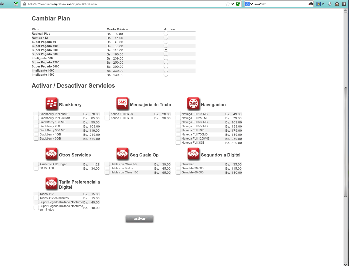Image resolution: width=349 pixels, height=266 pixels.
Task: Click the Cambiar Plan heading
Action: click(x=51, y=19)
